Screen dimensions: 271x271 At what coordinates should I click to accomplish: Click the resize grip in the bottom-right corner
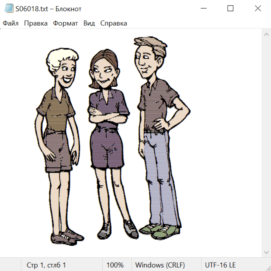268,268
